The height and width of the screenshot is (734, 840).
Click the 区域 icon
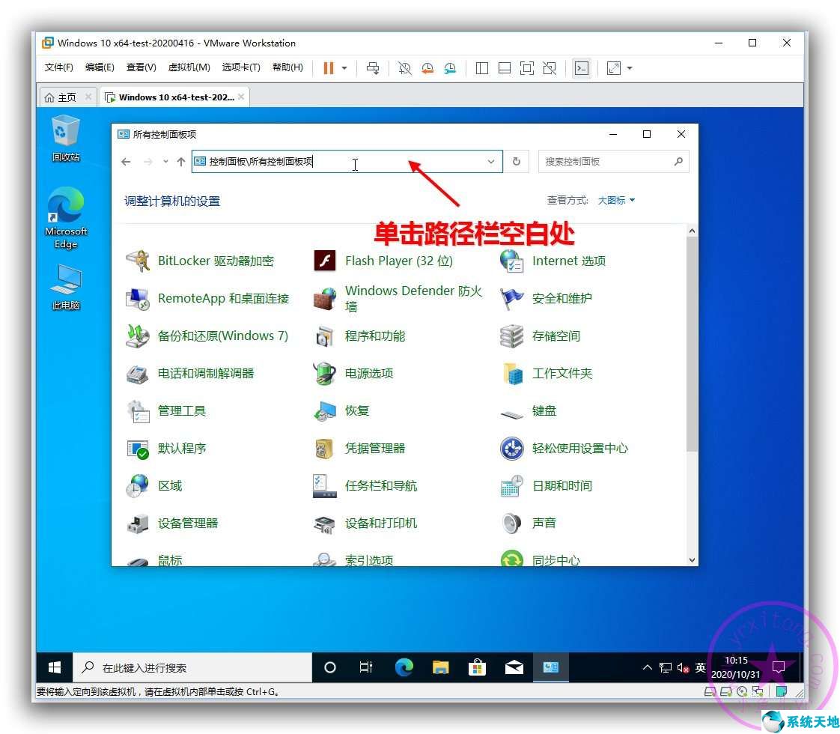point(138,486)
